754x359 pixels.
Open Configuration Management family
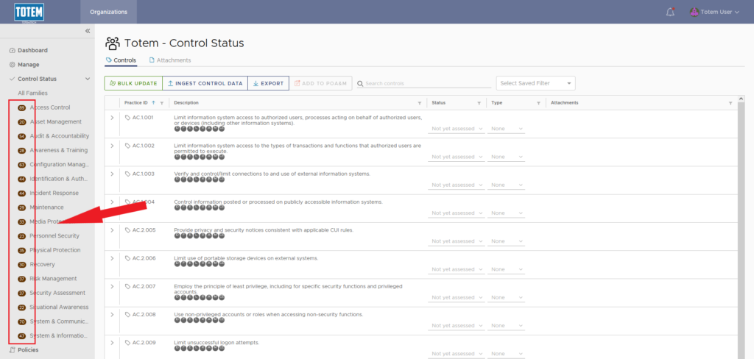click(x=59, y=165)
